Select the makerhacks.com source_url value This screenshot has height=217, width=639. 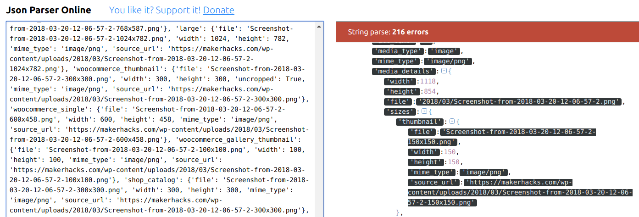[x=520, y=192]
